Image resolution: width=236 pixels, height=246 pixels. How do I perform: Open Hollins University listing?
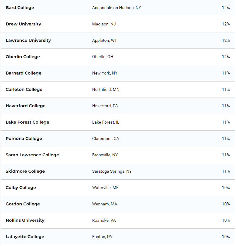25,220
